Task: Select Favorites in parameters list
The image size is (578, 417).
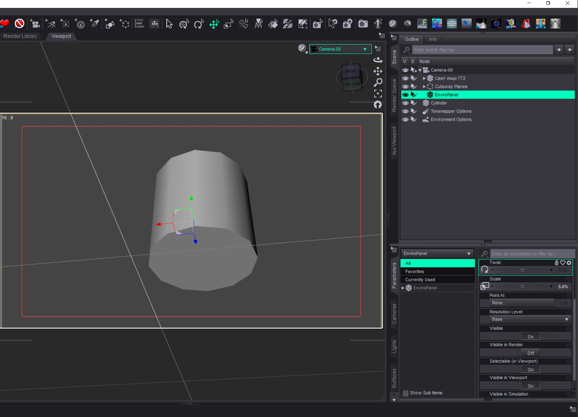Action: point(438,272)
